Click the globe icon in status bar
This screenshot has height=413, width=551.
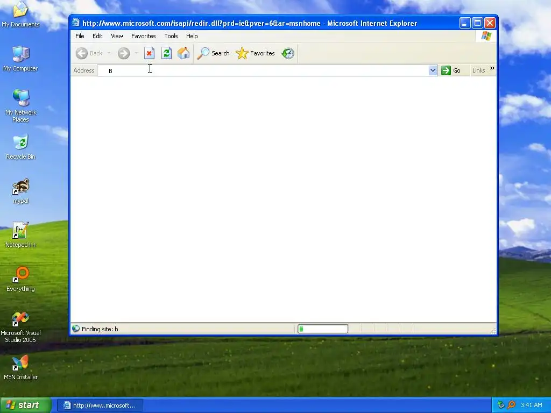click(76, 329)
